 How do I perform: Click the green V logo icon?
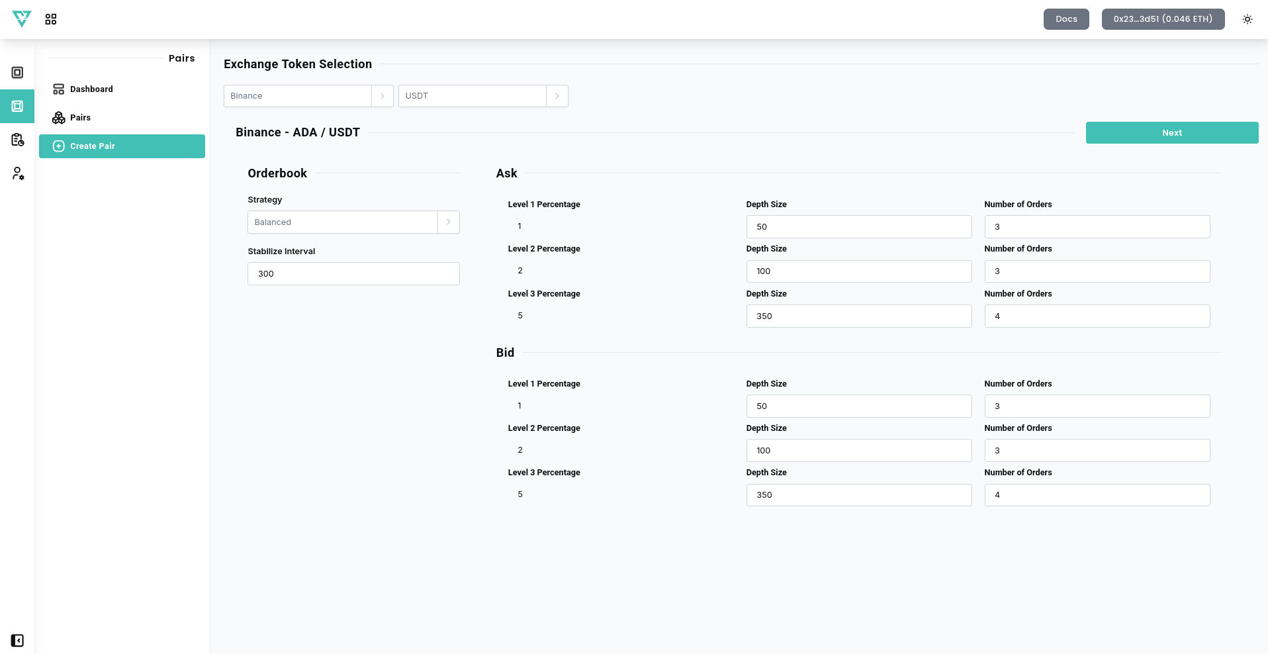(22, 19)
